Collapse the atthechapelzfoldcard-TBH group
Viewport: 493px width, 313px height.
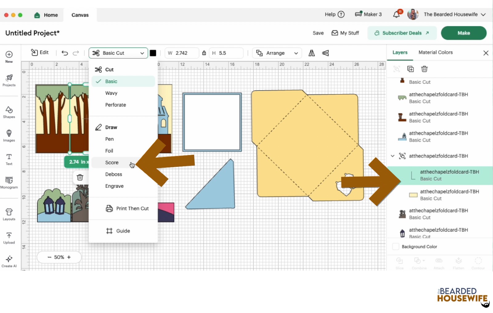393,156
